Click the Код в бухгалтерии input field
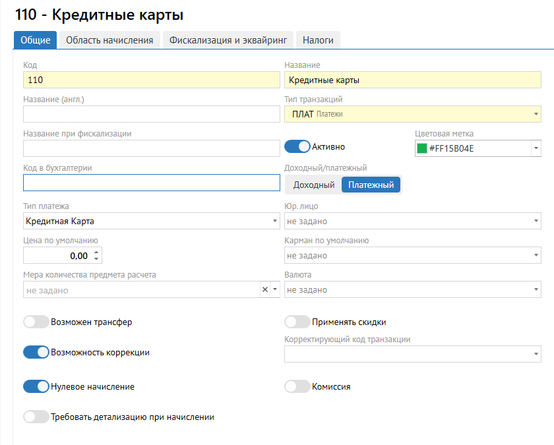The height and width of the screenshot is (445, 554). tap(151, 183)
